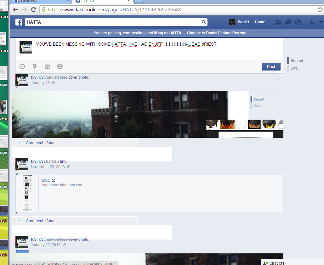The height and width of the screenshot is (265, 324).
Task: Open the globe audience icon beside January 20, 2013
Action: [64, 245]
